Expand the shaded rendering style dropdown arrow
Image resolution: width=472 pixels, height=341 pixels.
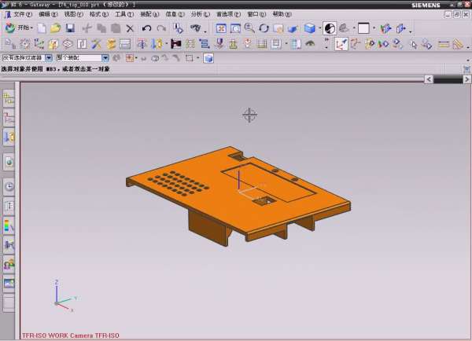[x=319, y=28]
